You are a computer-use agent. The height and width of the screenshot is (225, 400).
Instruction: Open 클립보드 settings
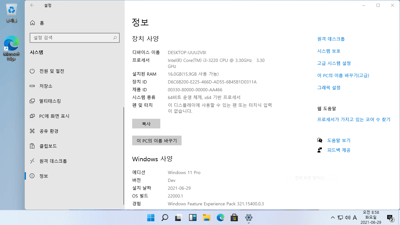click(74, 146)
